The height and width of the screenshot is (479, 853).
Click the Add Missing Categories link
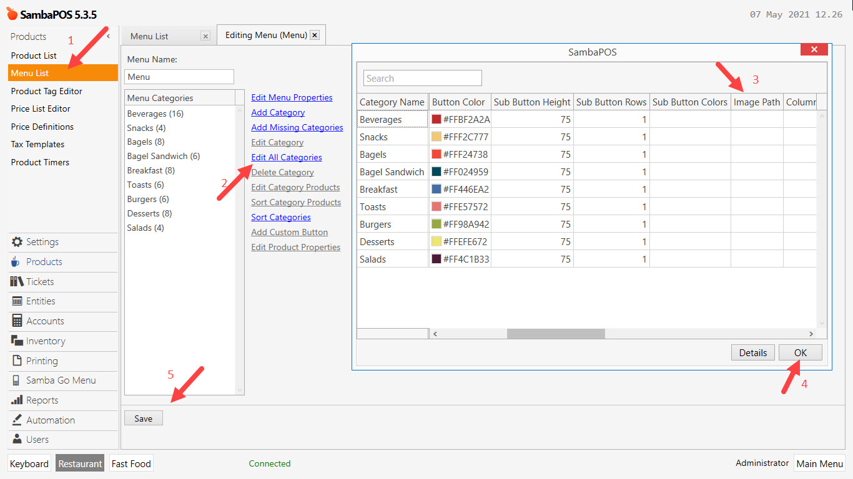297,127
